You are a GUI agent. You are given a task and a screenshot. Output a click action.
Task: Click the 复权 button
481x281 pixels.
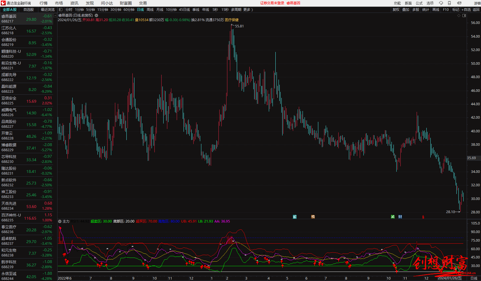tap(396, 10)
